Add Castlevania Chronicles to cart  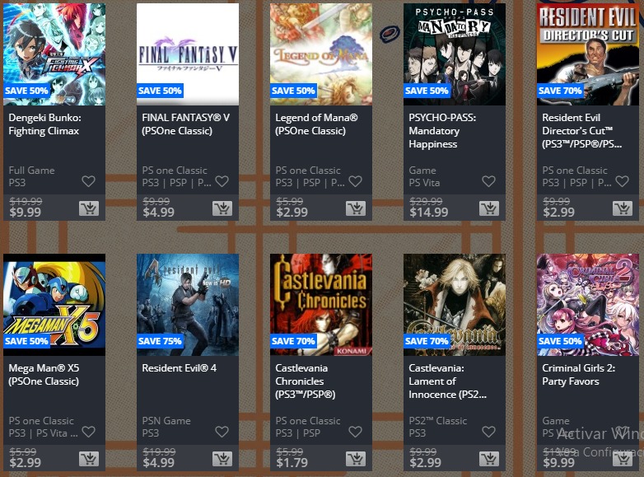[x=356, y=459]
